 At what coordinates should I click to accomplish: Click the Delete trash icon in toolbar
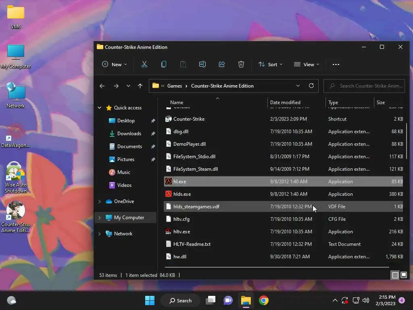[241, 64]
